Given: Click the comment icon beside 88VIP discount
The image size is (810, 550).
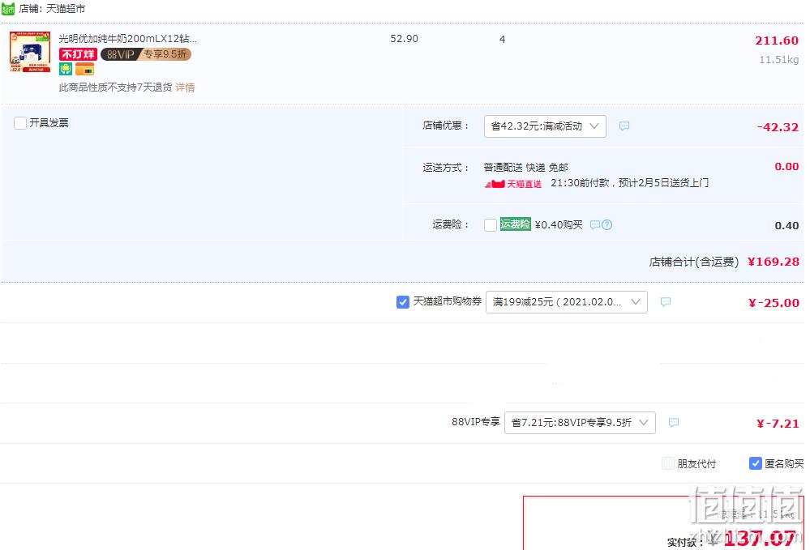Looking at the screenshot, I should point(674,423).
